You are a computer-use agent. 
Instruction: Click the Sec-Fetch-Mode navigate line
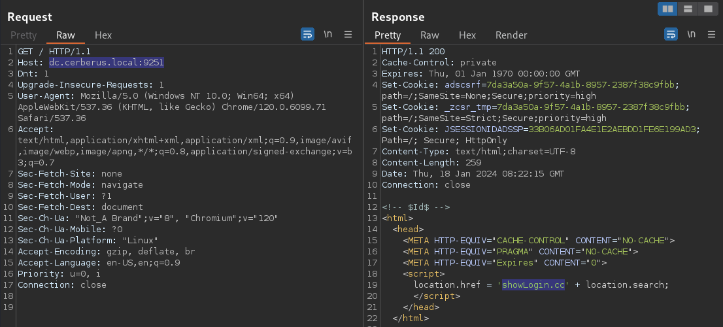80,185
